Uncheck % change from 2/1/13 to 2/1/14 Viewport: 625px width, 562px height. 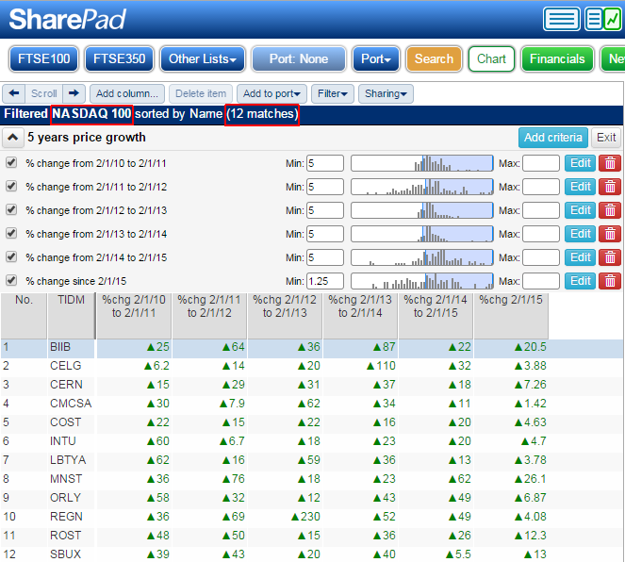click(11, 233)
